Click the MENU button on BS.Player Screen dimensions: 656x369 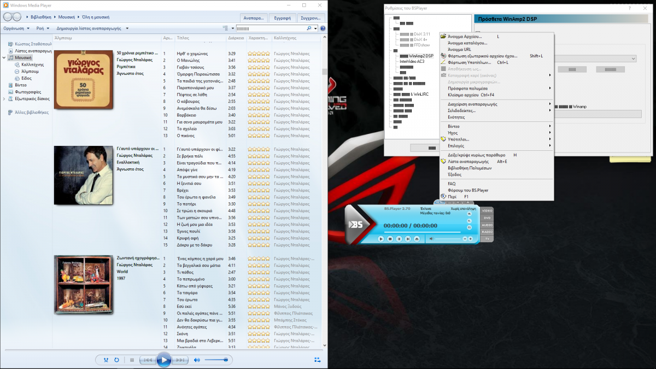click(440, 203)
